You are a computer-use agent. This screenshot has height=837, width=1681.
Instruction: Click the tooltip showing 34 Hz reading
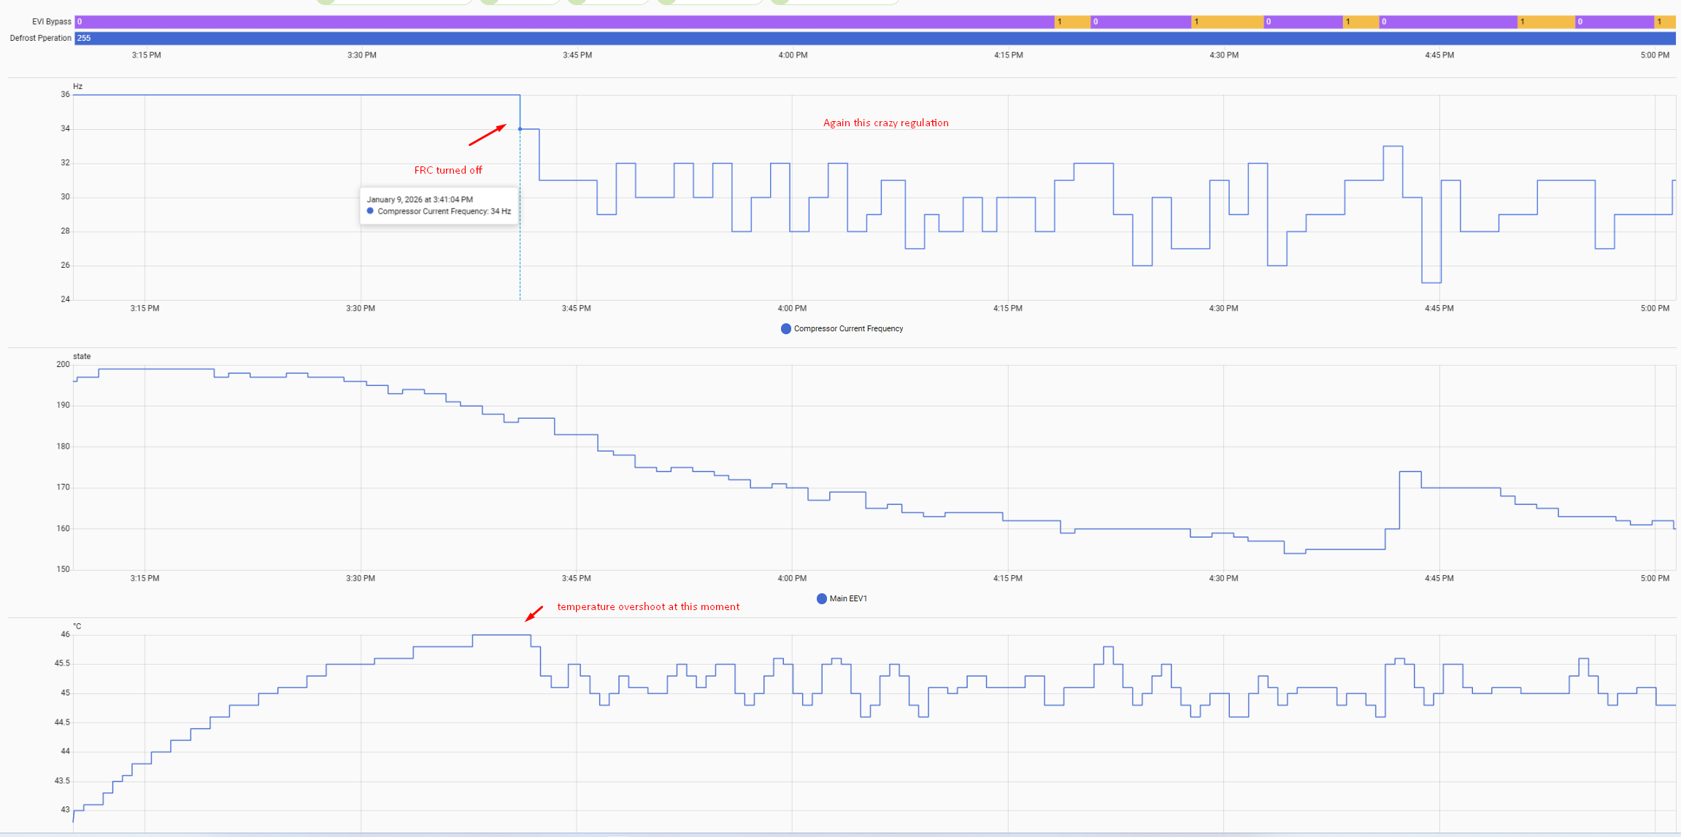click(439, 206)
